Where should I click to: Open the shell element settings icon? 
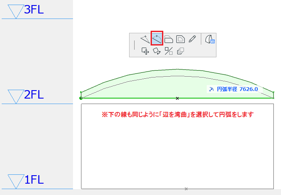tap(210, 39)
